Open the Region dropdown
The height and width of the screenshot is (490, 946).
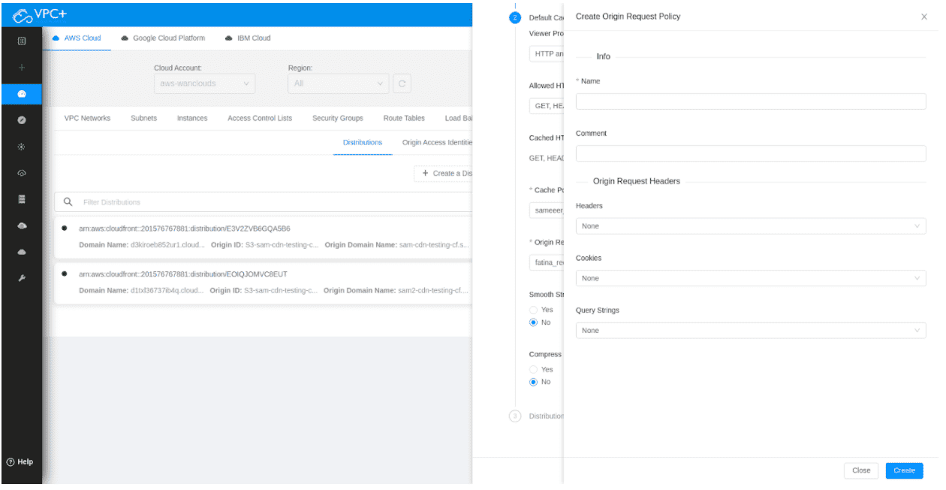[x=338, y=83]
